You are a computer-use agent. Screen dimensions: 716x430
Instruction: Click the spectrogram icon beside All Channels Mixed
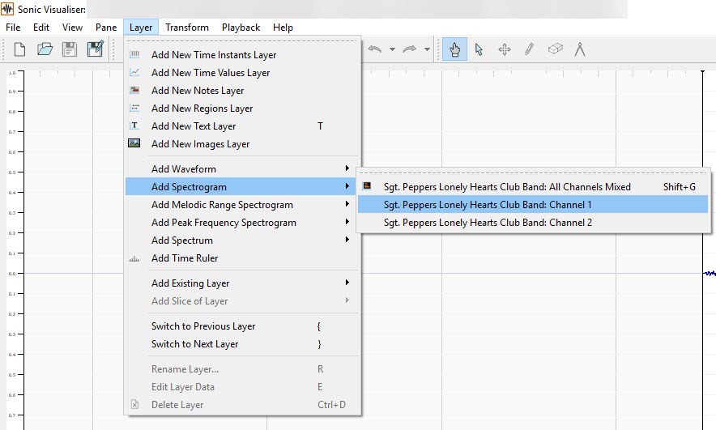click(367, 185)
